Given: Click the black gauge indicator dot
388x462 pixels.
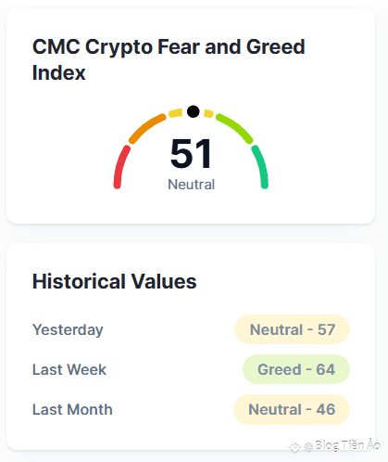Looking at the screenshot, I should [x=194, y=111].
